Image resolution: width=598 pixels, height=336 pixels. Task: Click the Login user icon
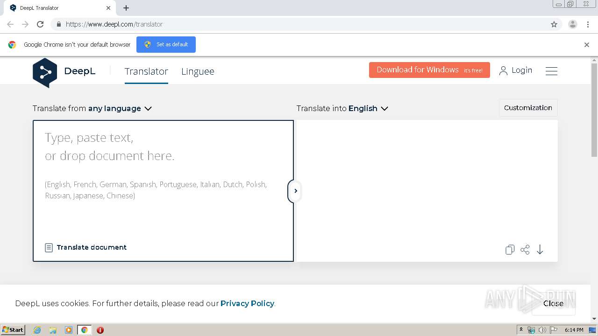(503, 70)
